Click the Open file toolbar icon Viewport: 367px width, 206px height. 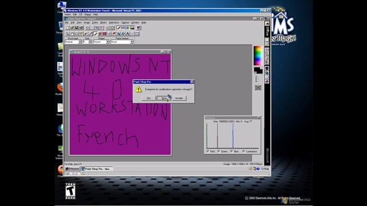pos(72,27)
